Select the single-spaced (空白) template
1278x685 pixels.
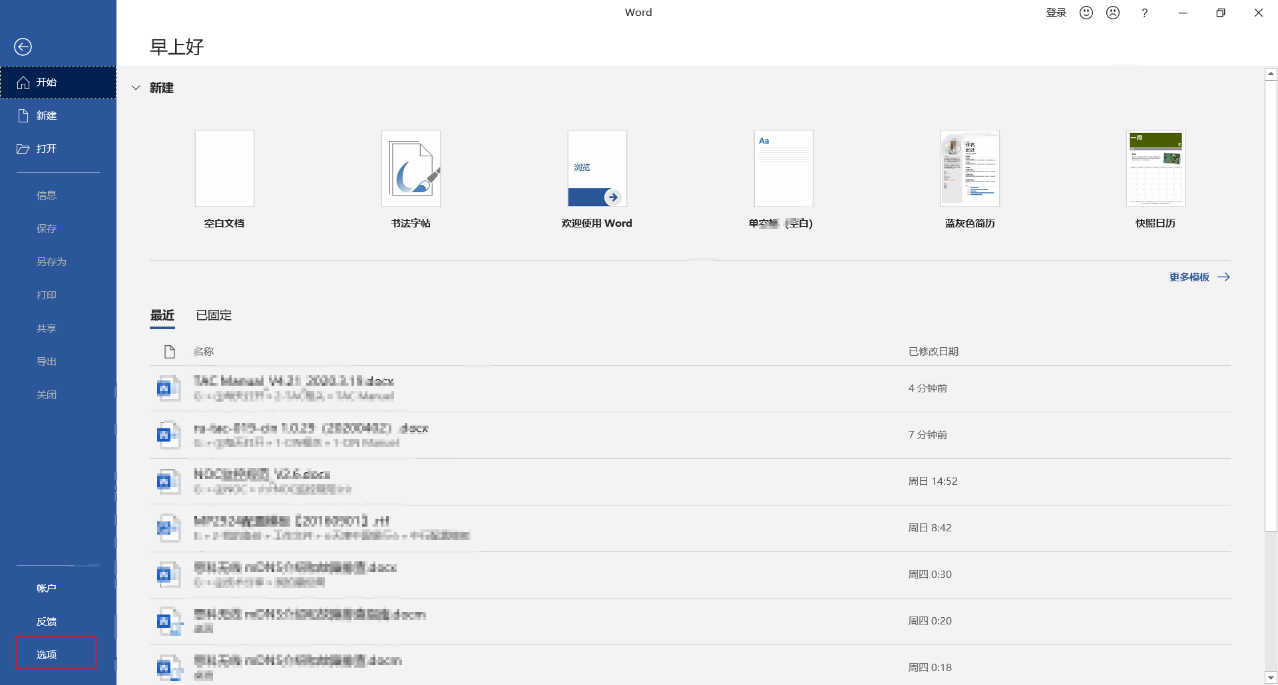783,180
